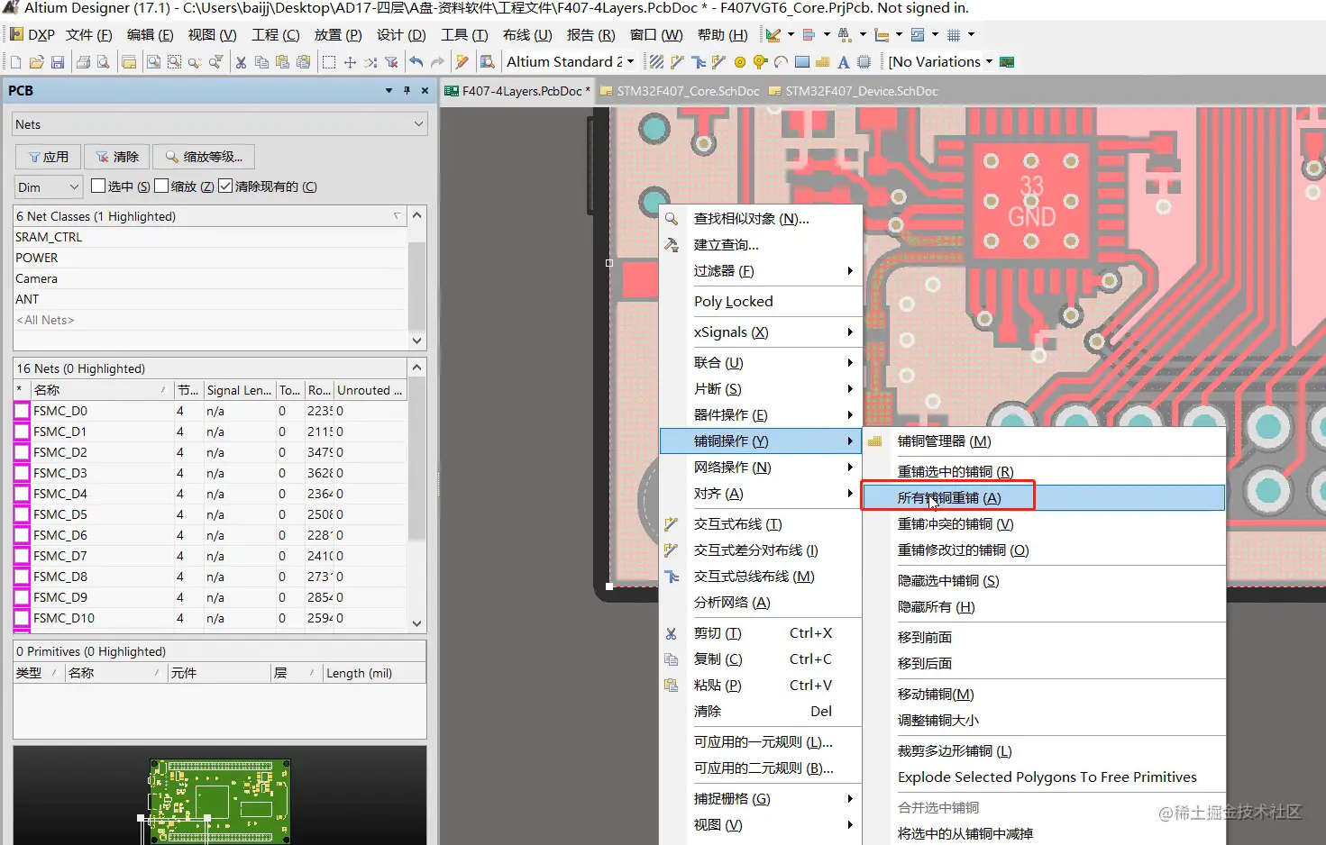
Task: Check the box beside FSMC_D10
Action: [22, 618]
